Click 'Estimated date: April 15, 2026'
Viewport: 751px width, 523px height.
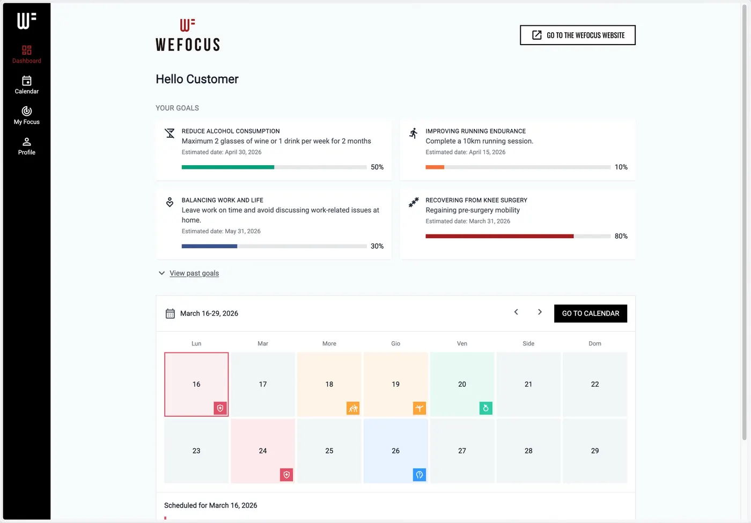(x=466, y=152)
